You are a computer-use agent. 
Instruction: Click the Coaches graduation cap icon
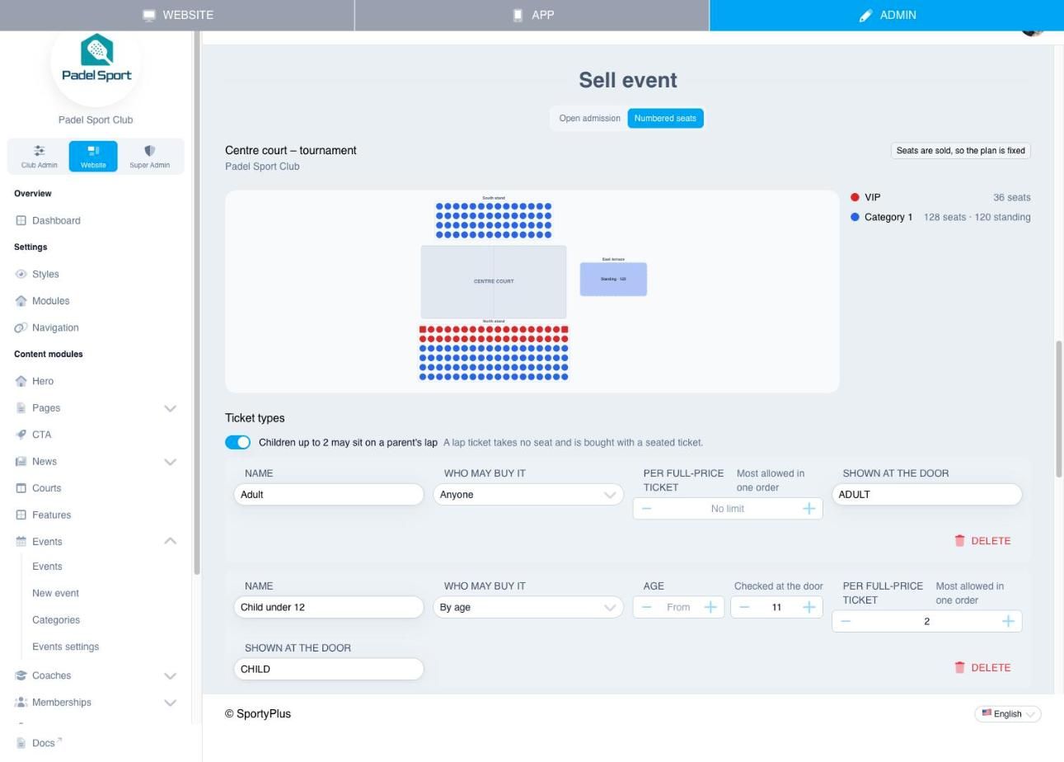point(21,675)
